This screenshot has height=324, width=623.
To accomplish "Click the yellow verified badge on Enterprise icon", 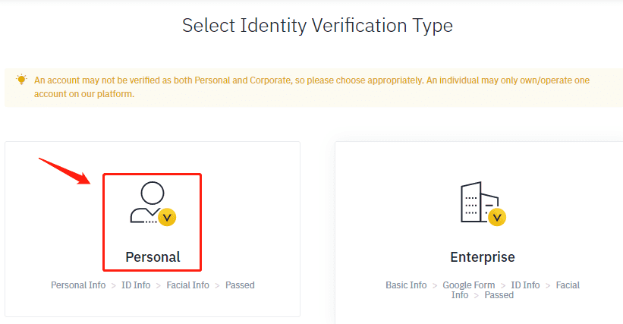I will click(x=497, y=217).
